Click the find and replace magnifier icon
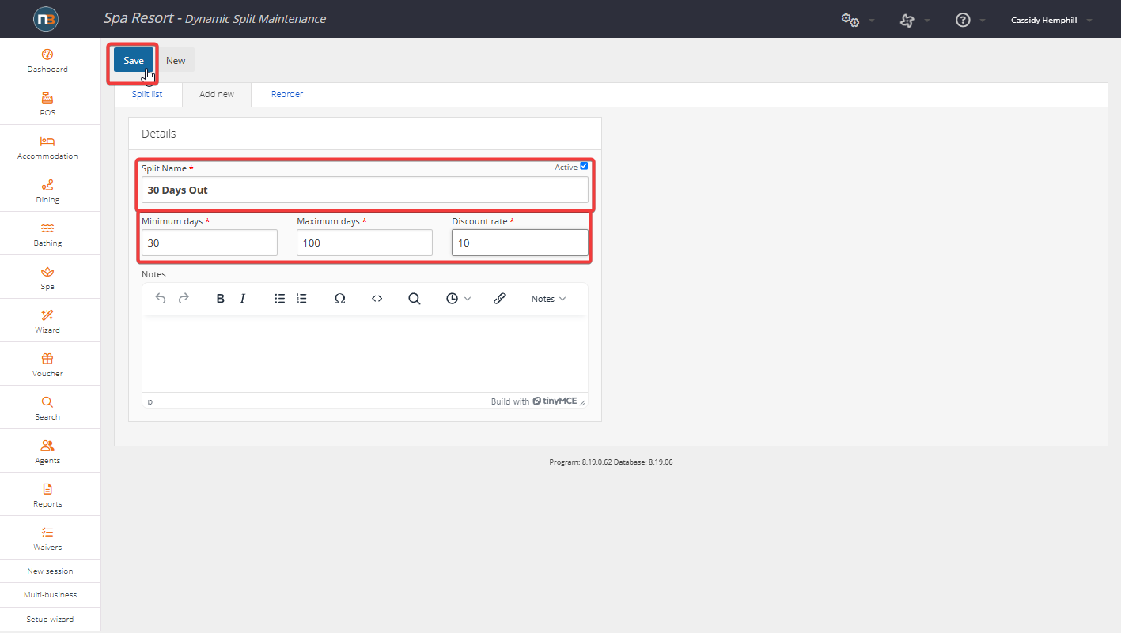Image resolution: width=1121 pixels, height=633 pixels. coord(414,299)
